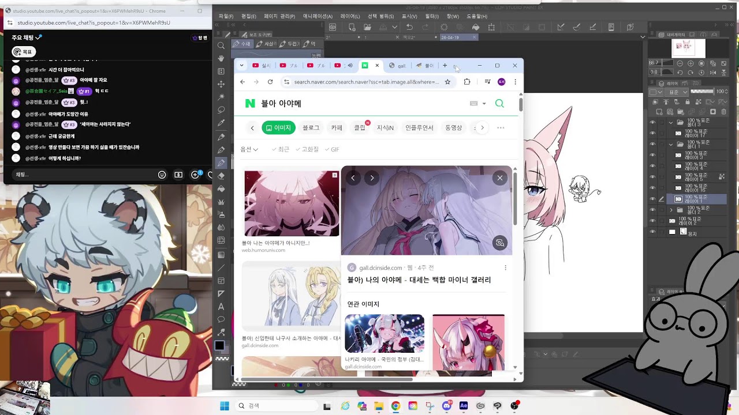Toggle 최근 filter option in Naver images
Viewport: 739px width, 415px height.
[x=281, y=149]
